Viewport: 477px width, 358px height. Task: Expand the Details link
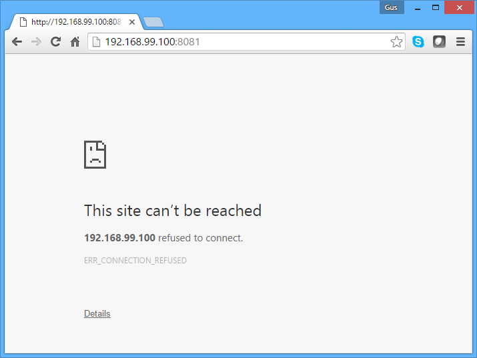97,313
